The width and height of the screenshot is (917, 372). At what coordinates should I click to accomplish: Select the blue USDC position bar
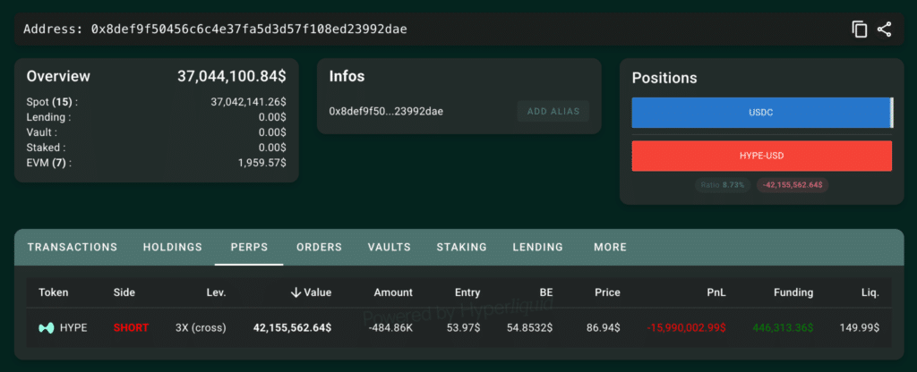[761, 112]
